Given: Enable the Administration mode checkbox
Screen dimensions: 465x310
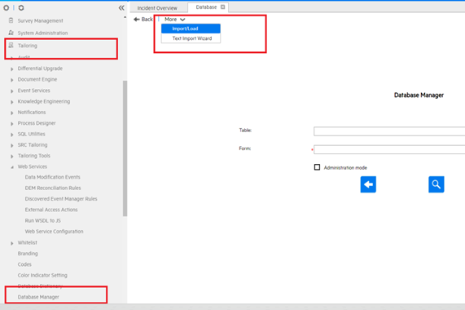Looking at the screenshot, I should (x=317, y=167).
